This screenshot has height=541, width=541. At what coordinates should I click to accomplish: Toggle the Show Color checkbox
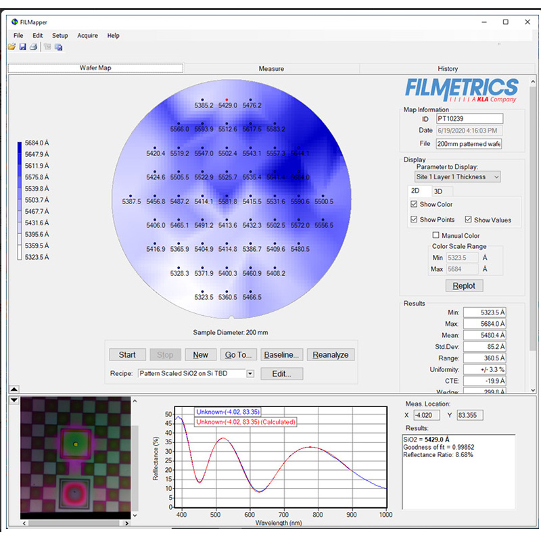coord(415,204)
